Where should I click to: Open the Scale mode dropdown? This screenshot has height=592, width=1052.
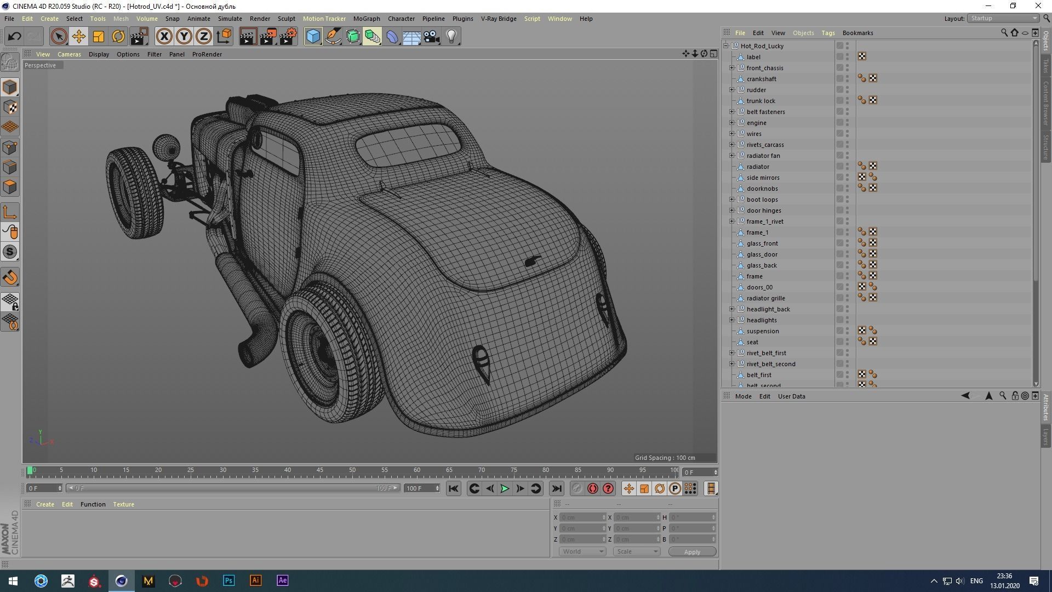(636, 551)
